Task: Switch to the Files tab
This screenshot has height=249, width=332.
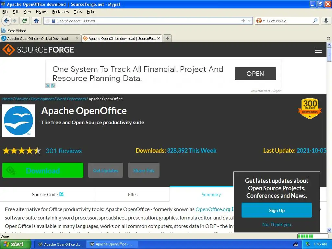Action: (x=133, y=195)
